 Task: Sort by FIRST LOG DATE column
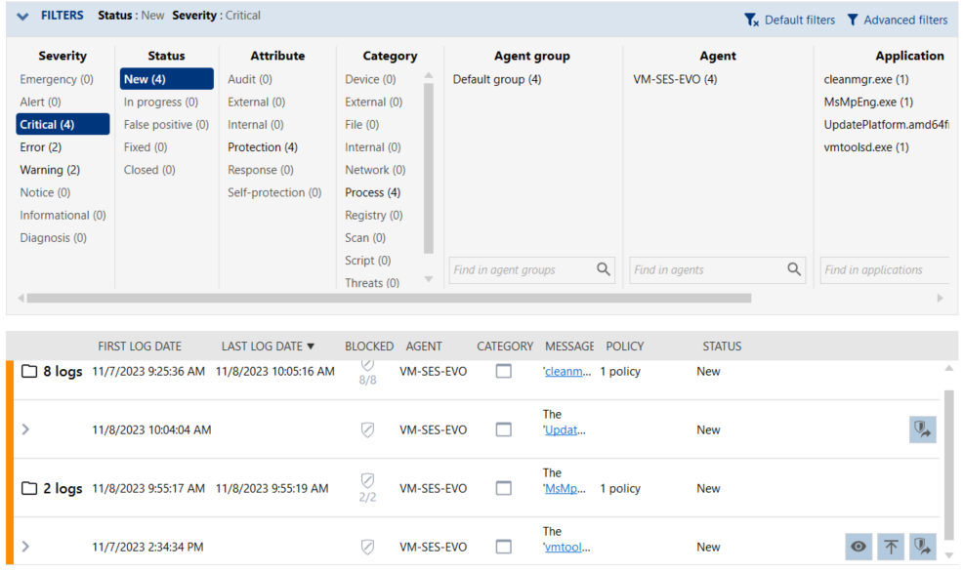pos(140,347)
